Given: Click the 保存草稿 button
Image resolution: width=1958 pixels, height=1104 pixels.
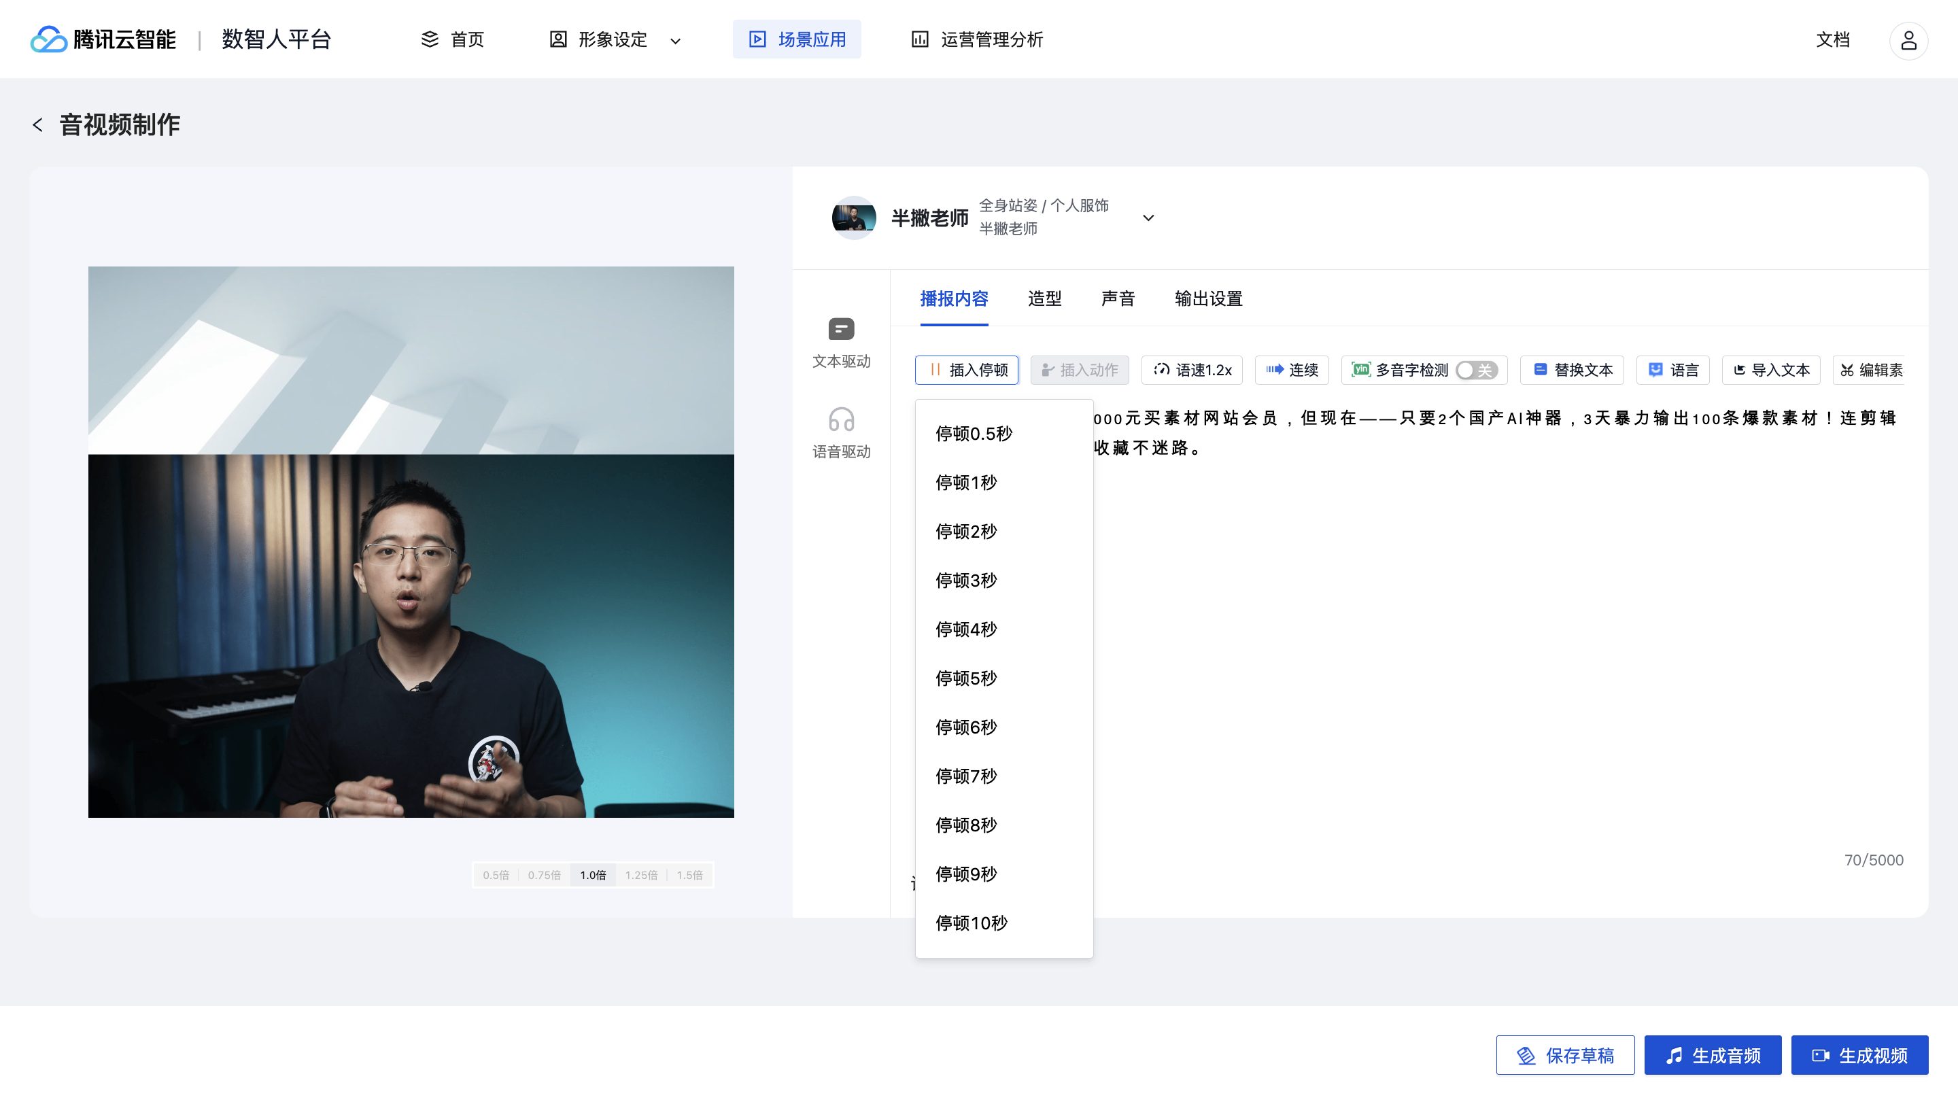Looking at the screenshot, I should click(1565, 1055).
